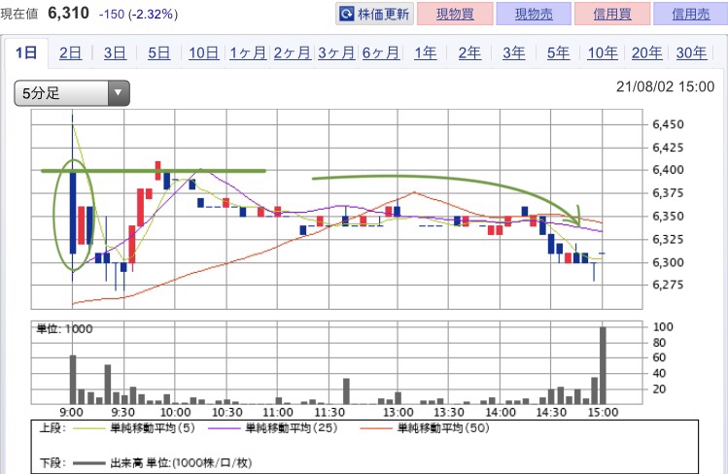728x474 pixels.
Task: Click the current price value 6,310
Action: (68, 13)
